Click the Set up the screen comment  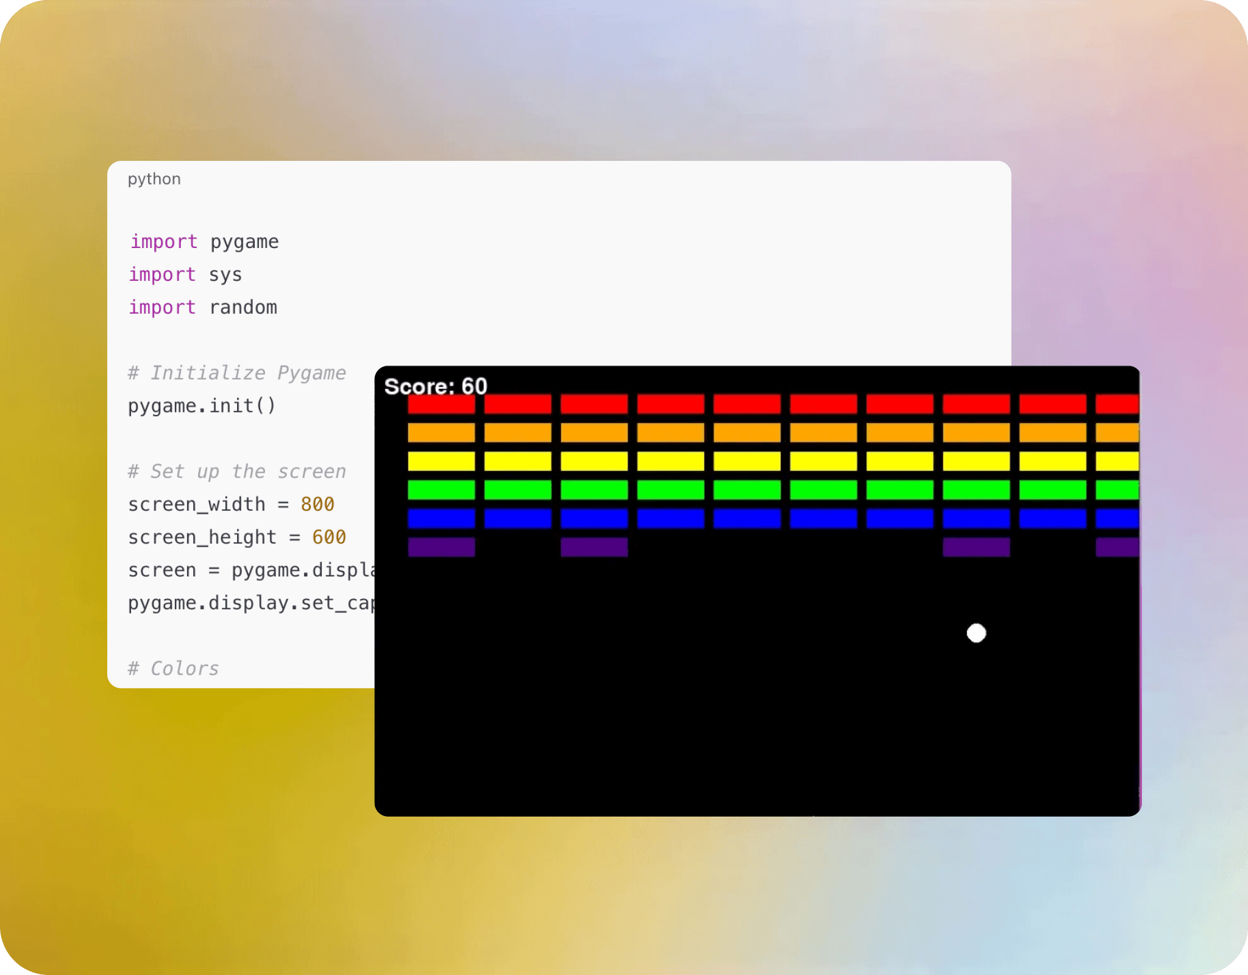click(x=236, y=471)
